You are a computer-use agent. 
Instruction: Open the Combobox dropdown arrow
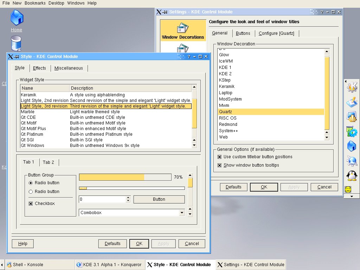point(182,213)
